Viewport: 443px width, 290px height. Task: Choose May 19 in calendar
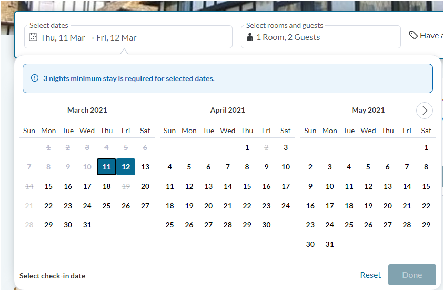(368, 206)
